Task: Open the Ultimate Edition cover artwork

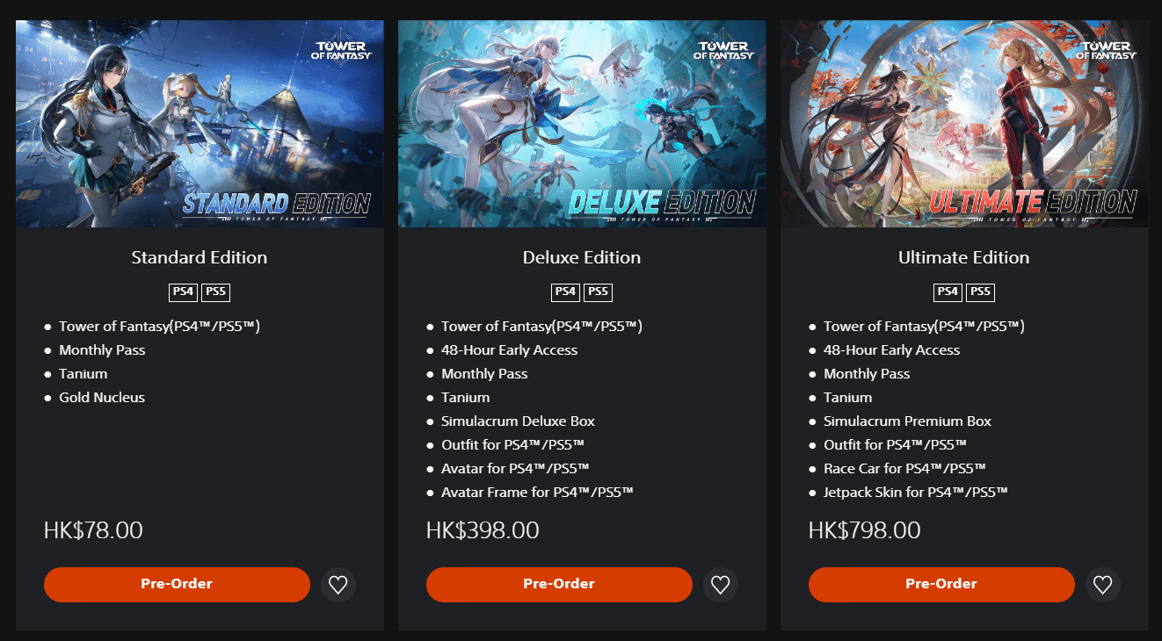Action: tap(964, 124)
